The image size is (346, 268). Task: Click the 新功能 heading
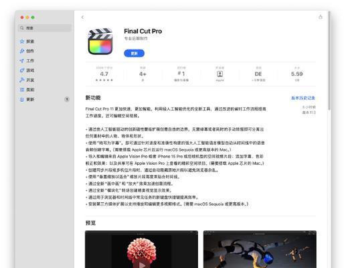tap(93, 98)
